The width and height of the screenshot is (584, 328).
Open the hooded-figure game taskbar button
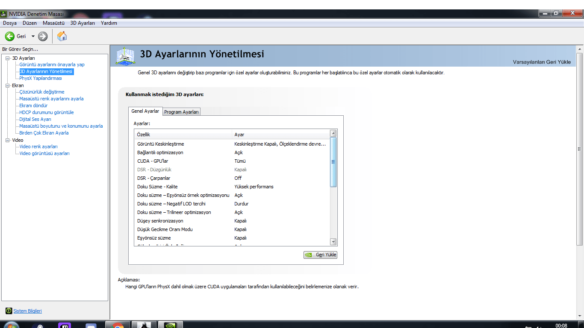(144, 325)
